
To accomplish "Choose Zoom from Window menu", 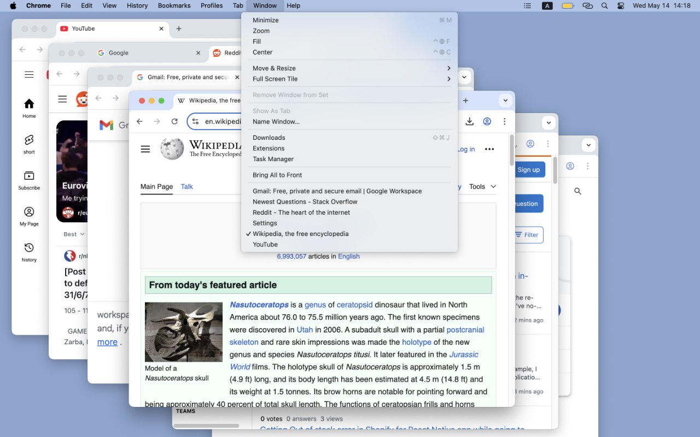I will 351,31.
